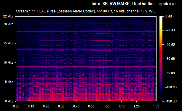The height and width of the screenshot is (111, 182).
Task: Click the spek 0.8.5 version label
Action: tap(168, 4)
